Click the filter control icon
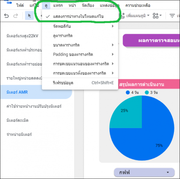Image resolution: width=180 pixels, height=179 pixels. pyautogui.click(x=172, y=16)
